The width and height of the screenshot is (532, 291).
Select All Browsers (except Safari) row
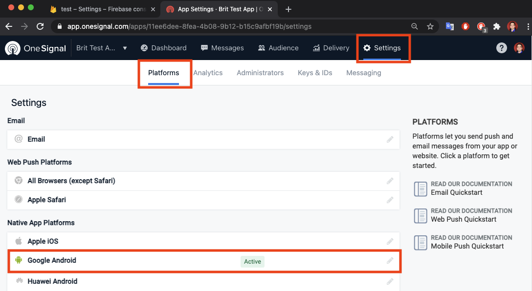(x=203, y=181)
